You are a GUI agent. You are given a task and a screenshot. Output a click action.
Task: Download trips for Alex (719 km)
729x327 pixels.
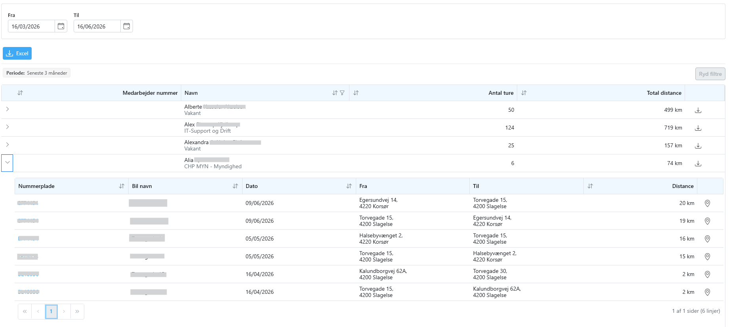(698, 128)
